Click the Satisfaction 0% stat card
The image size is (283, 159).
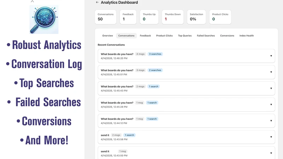click(x=196, y=17)
